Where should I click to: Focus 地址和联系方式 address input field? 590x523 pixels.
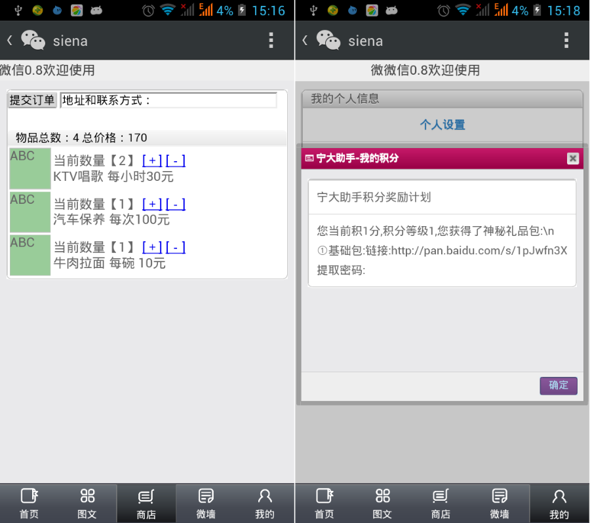[168, 100]
